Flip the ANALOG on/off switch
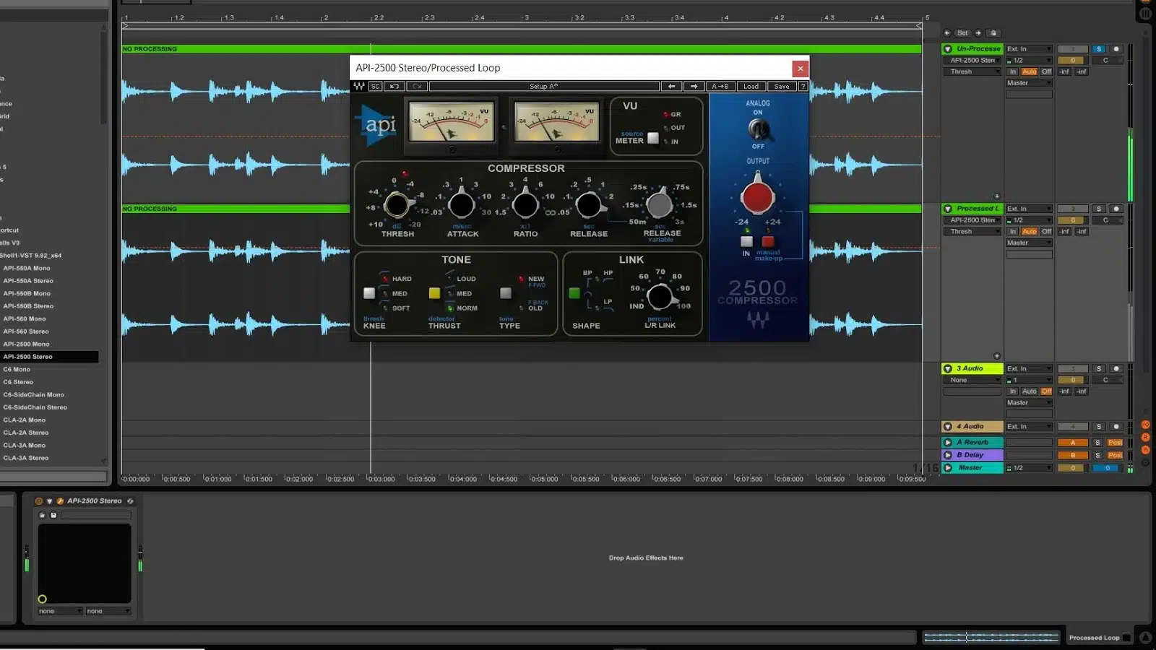Viewport: 1156px width, 650px height. click(x=758, y=129)
